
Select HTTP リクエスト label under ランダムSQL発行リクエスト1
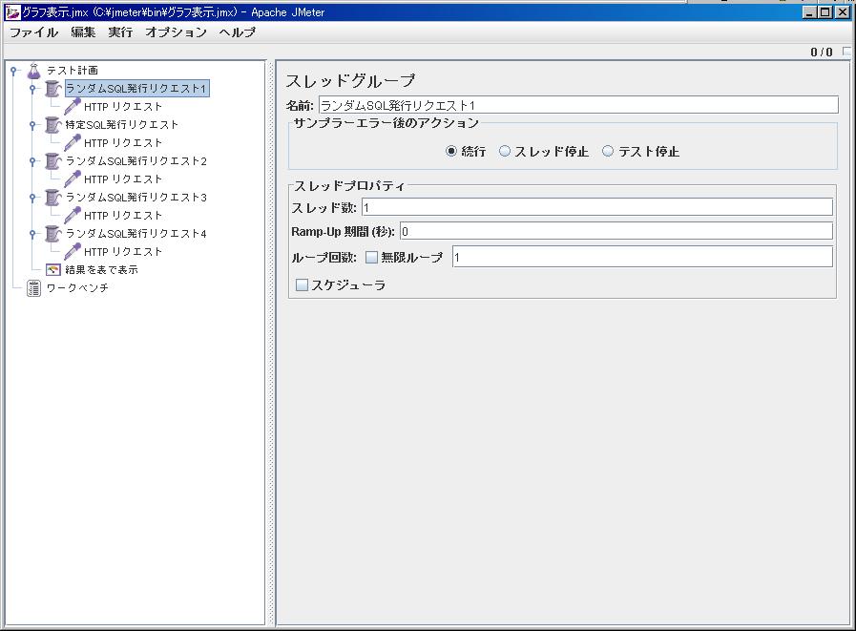click(123, 107)
